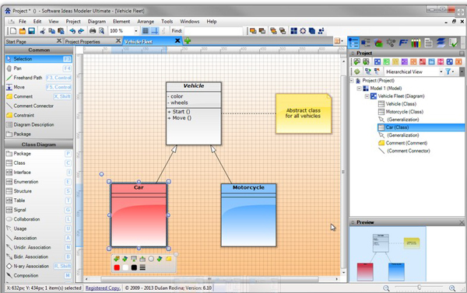This screenshot has height=293, width=467.
Task: Select the Pan tool
Action: tap(39, 68)
